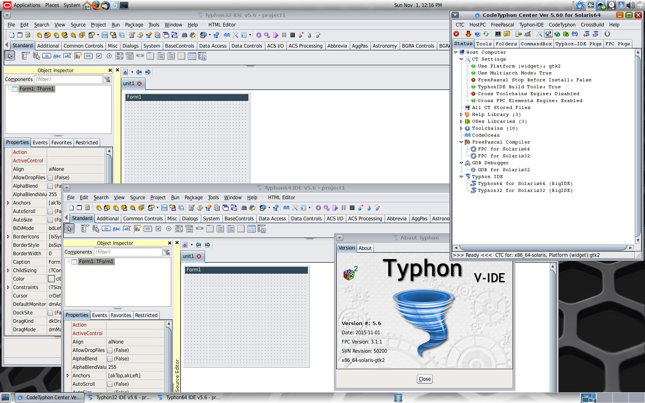Toggle AllowDropFiles checkbox in Typhon32 Object Inspector
Screen dimensions: 645x403
point(50,178)
